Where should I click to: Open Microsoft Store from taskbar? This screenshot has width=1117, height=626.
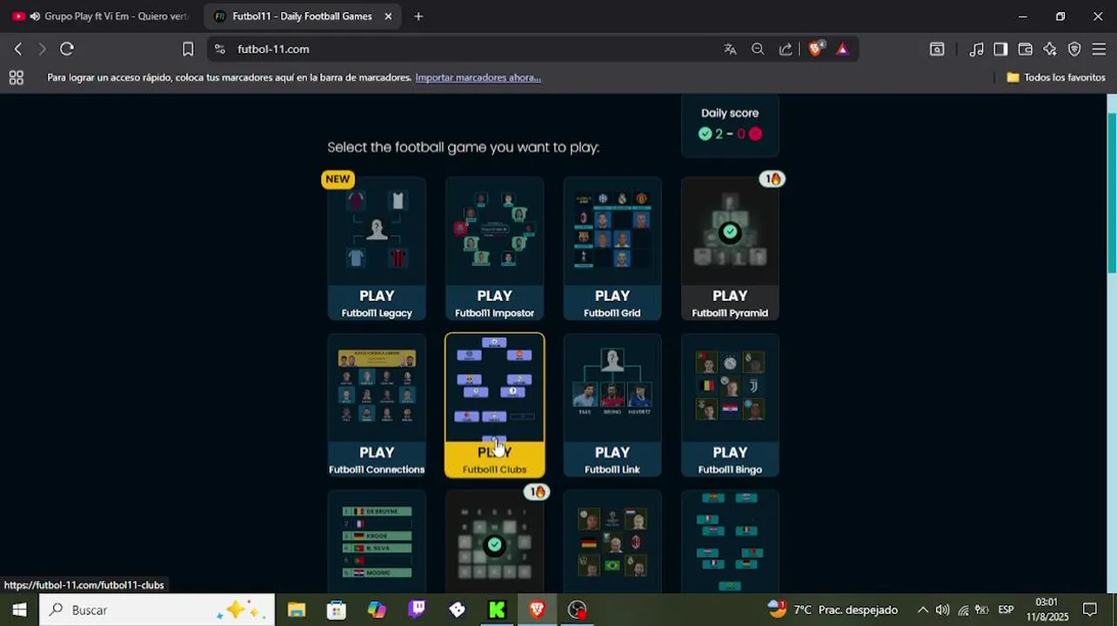click(x=337, y=609)
